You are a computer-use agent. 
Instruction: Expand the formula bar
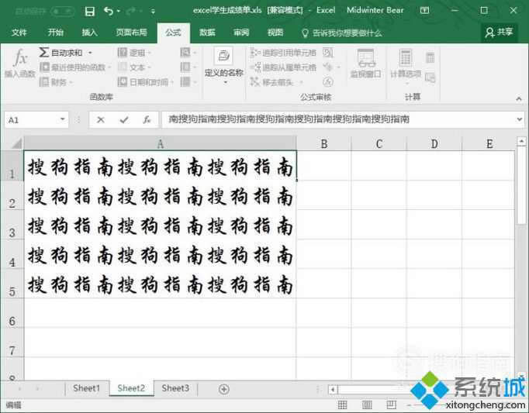point(520,119)
